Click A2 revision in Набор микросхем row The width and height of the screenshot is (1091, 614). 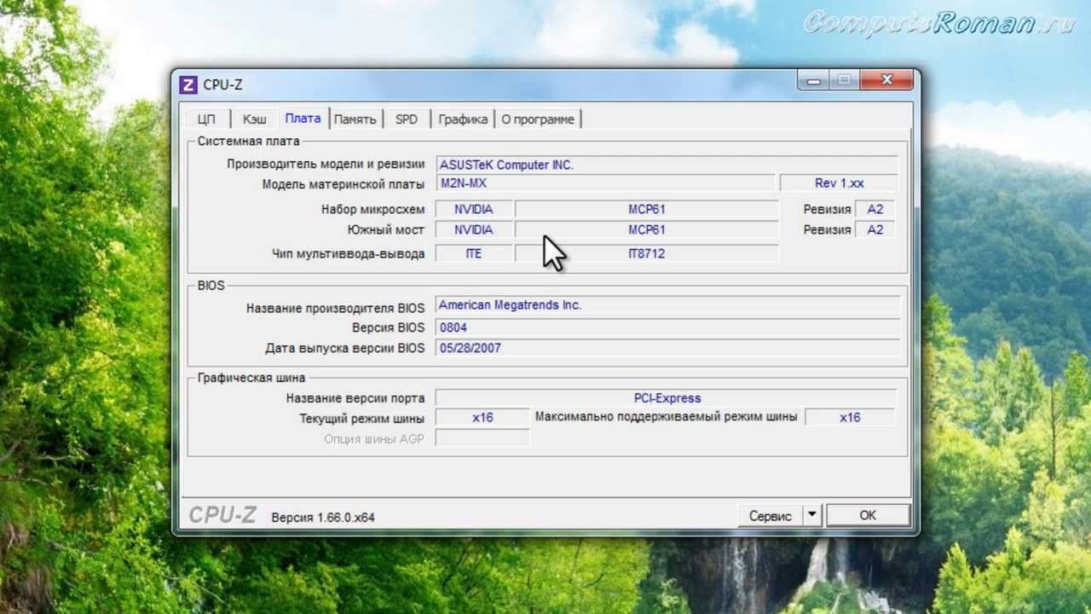pos(875,209)
